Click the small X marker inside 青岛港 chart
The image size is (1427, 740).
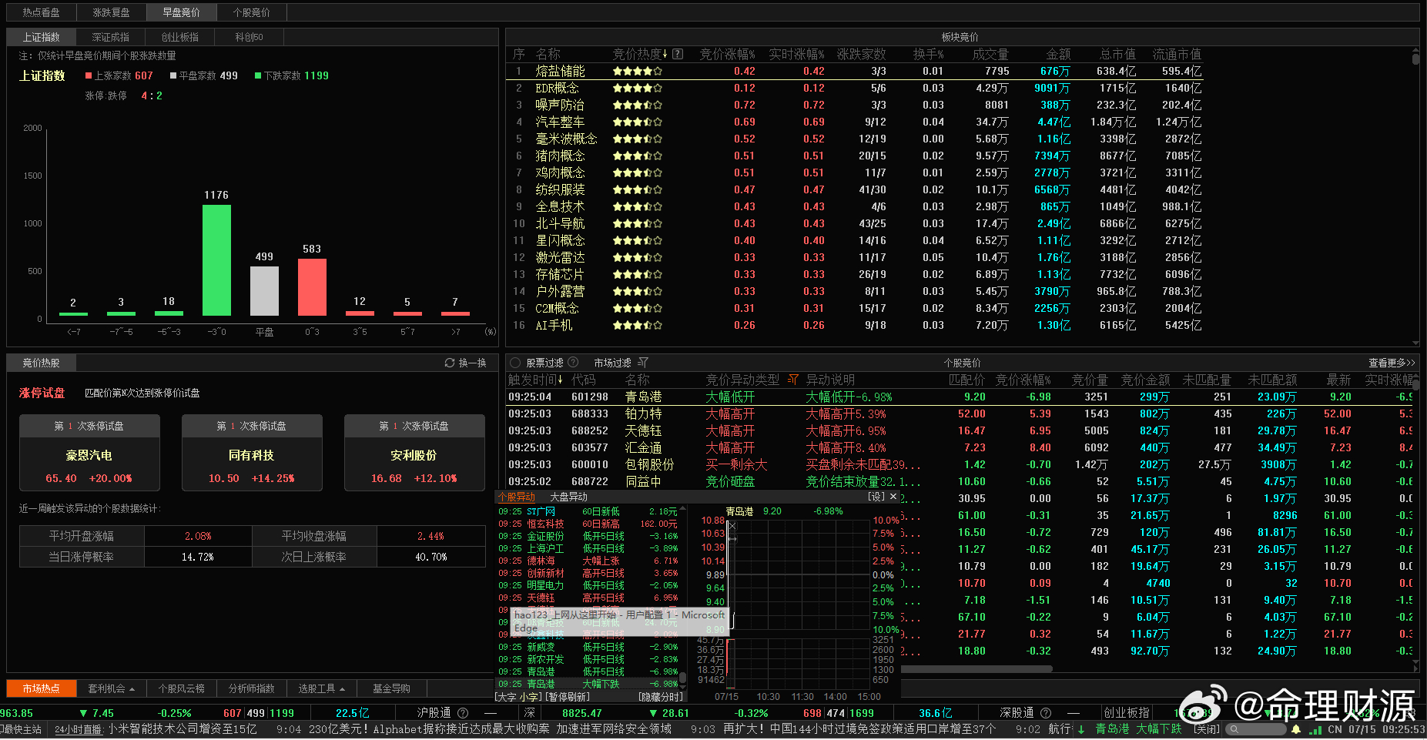click(732, 526)
